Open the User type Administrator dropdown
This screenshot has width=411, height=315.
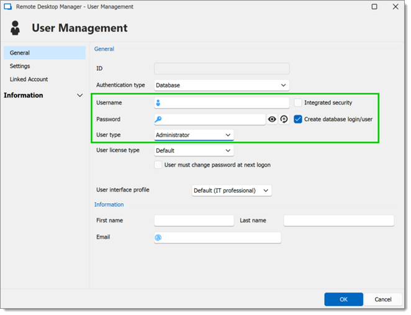pyautogui.click(x=194, y=135)
